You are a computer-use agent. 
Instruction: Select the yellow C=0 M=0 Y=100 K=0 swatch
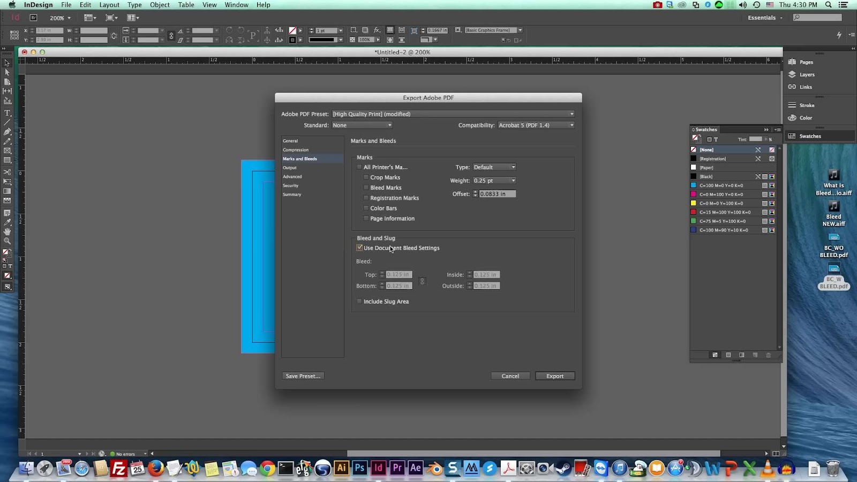point(733,204)
